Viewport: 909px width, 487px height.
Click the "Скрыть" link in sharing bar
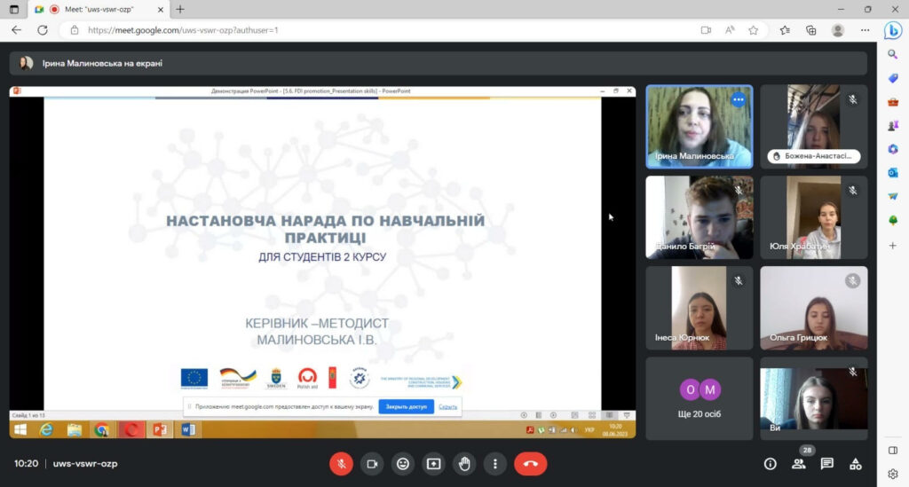click(448, 406)
